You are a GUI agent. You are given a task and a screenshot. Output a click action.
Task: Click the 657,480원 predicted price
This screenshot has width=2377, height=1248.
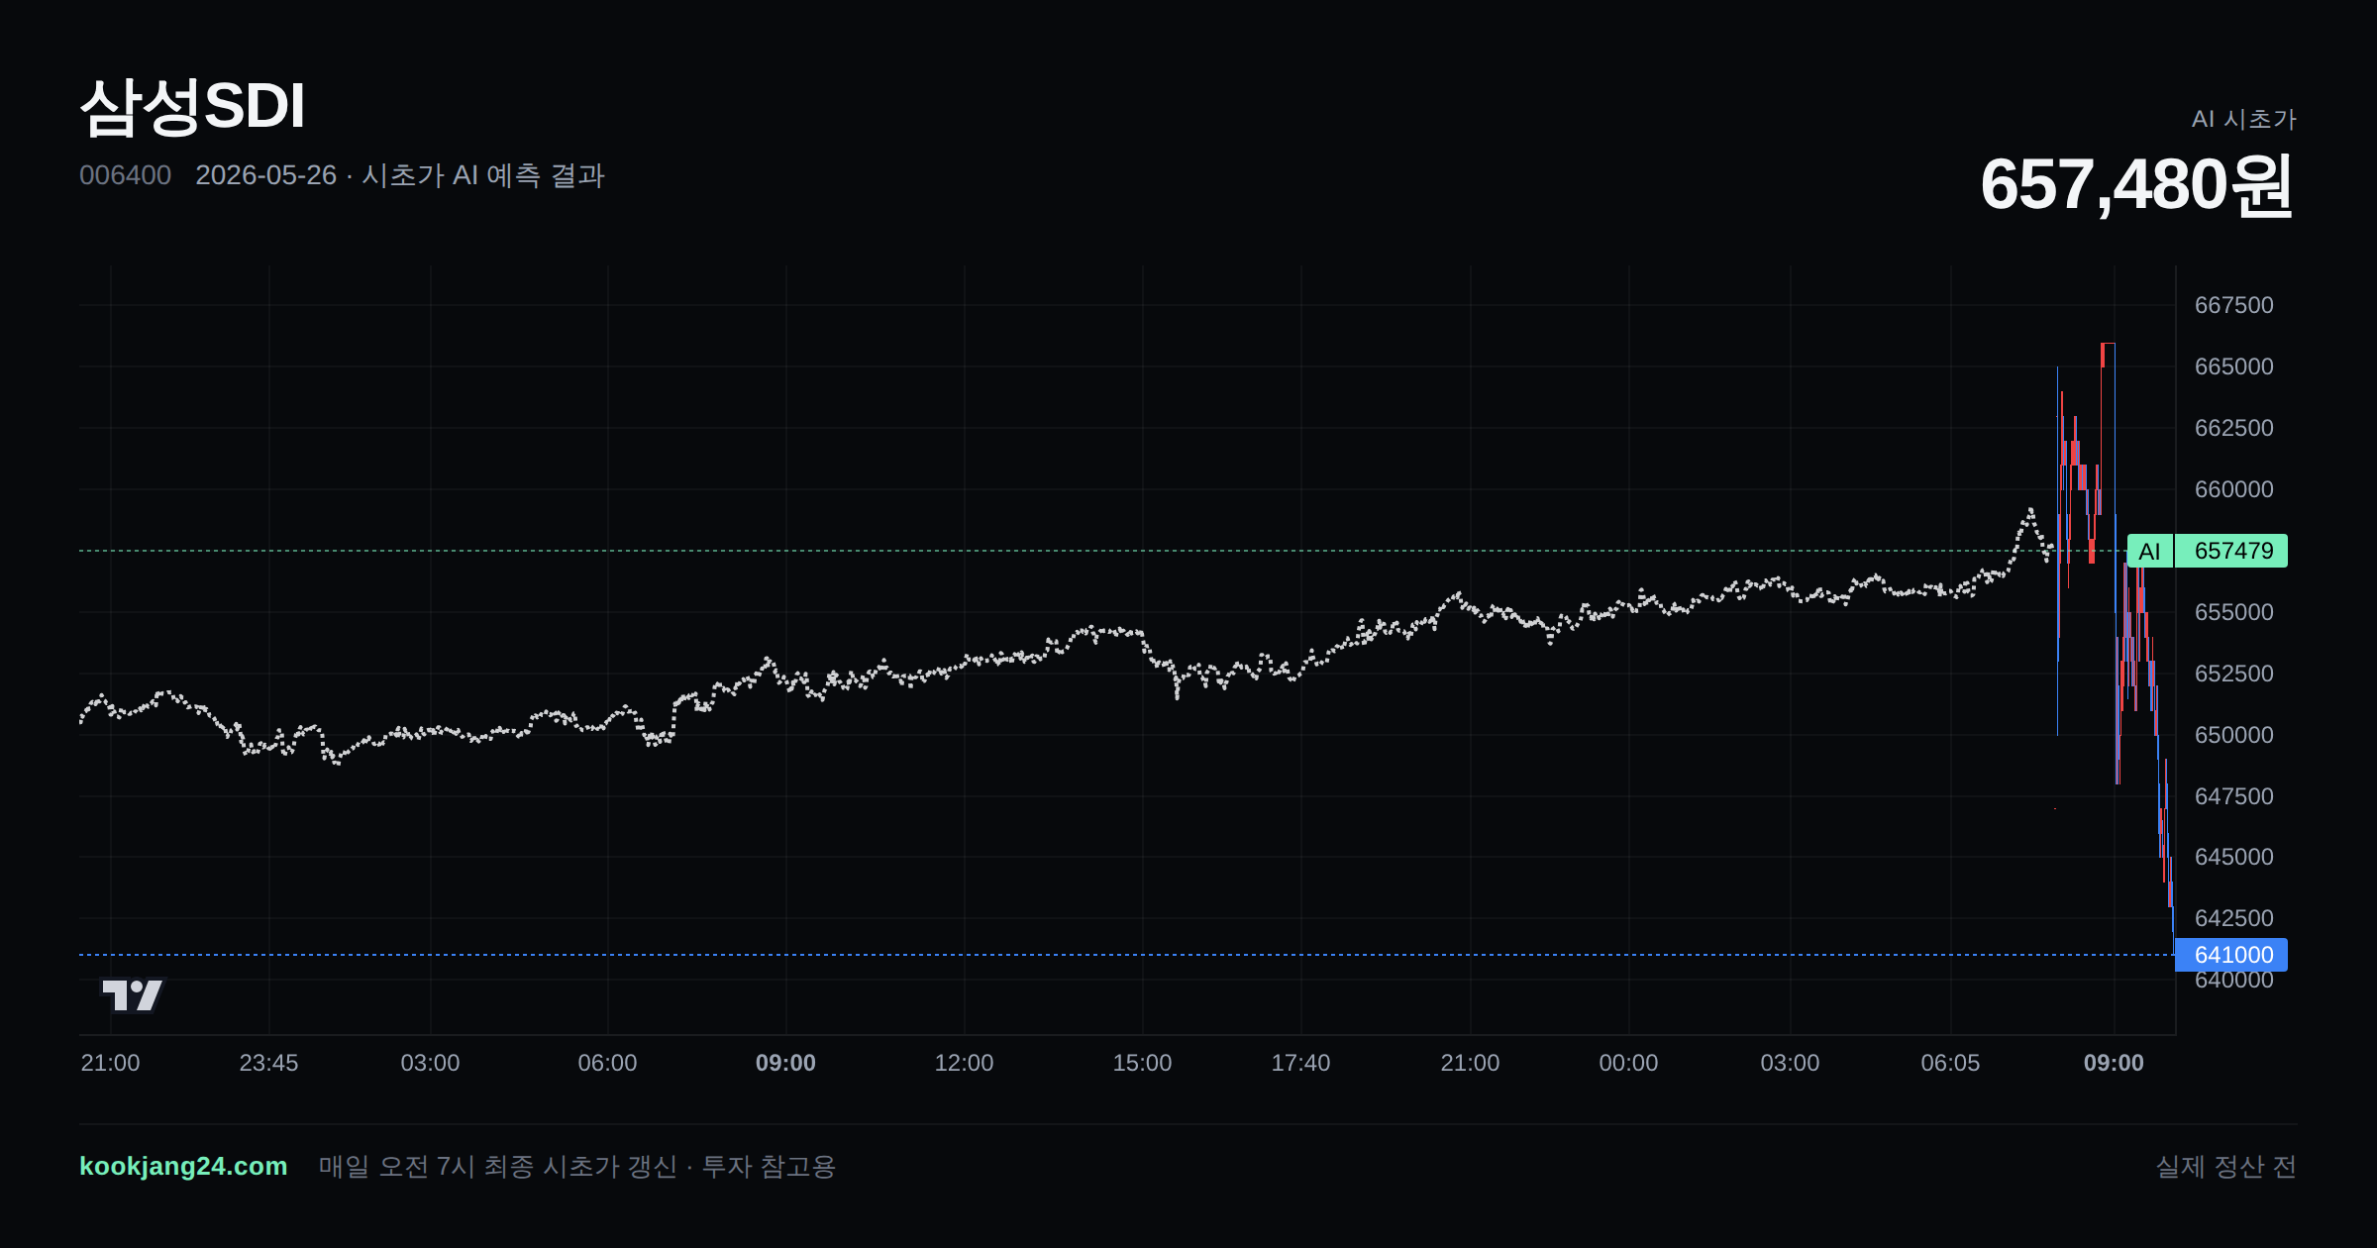click(x=2136, y=184)
